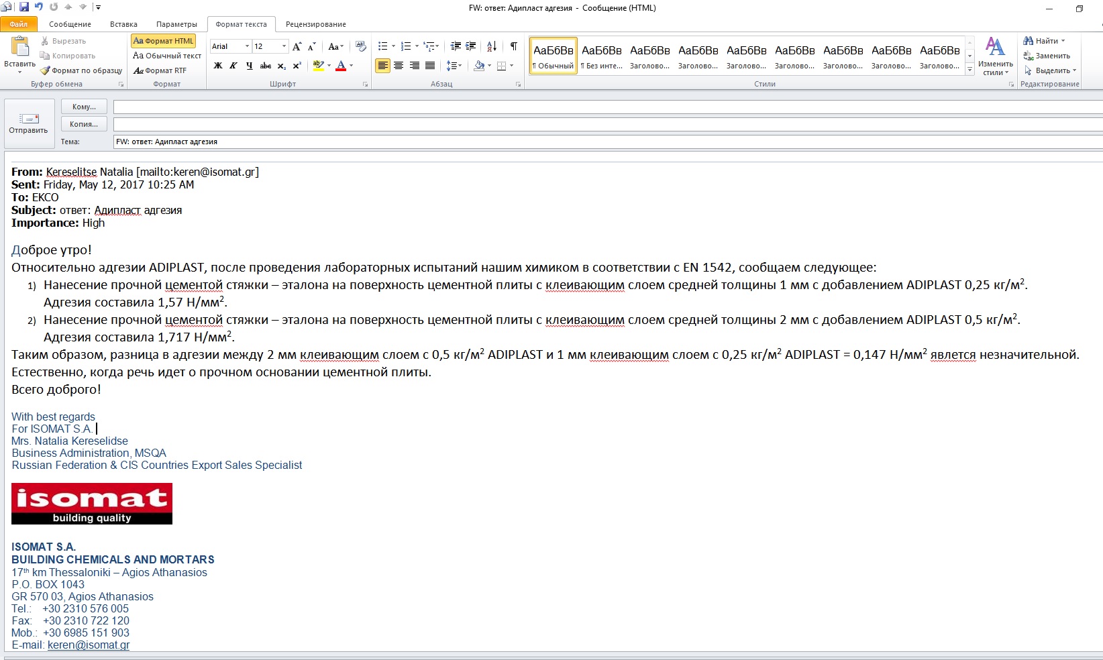Viewport: 1103px width, 660px height.
Task: Switch message format to Обычный текст
Action: (x=167, y=56)
